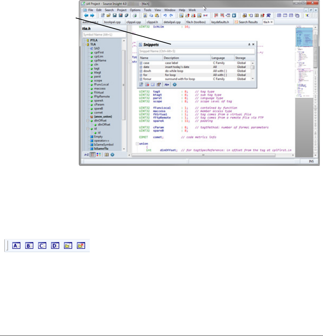The height and width of the screenshot is (336, 323).
Task: Click the editor horizontal scrollbar
Action: [x=203, y=155]
